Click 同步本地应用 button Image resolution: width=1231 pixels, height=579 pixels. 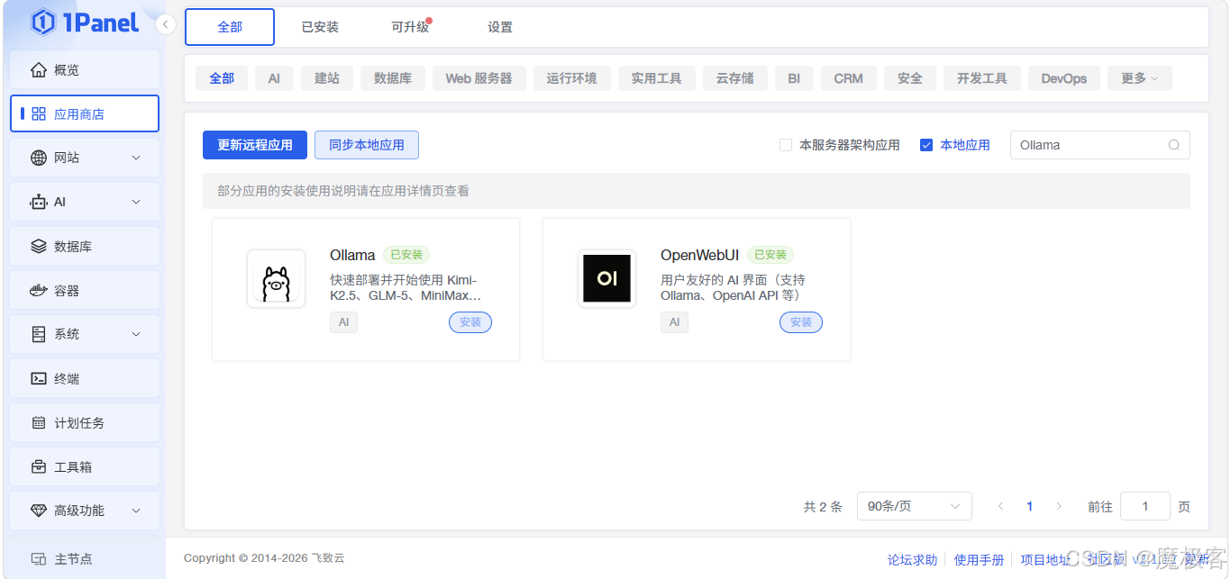[367, 145]
